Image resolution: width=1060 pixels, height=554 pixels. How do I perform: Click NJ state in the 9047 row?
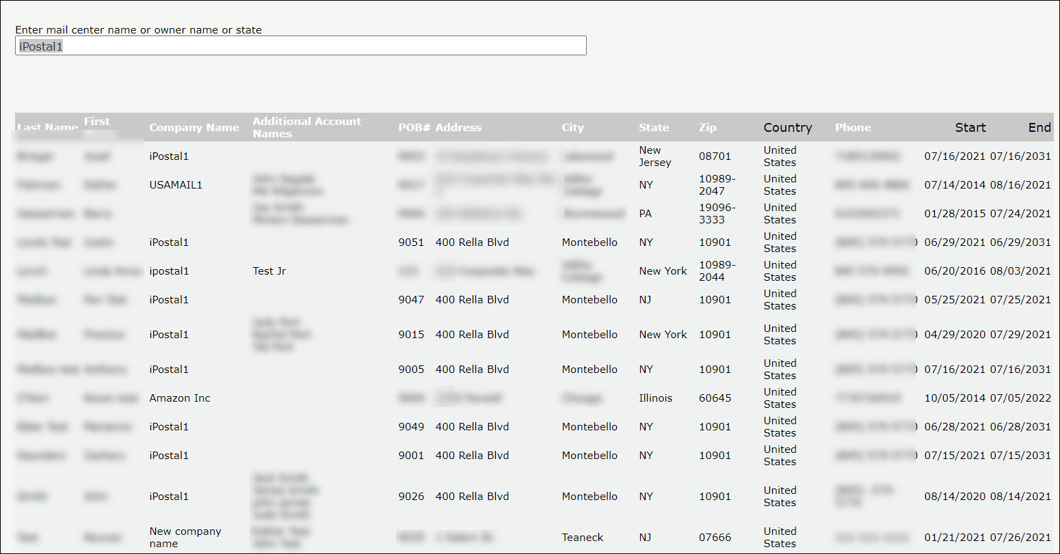[x=645, y=300]
